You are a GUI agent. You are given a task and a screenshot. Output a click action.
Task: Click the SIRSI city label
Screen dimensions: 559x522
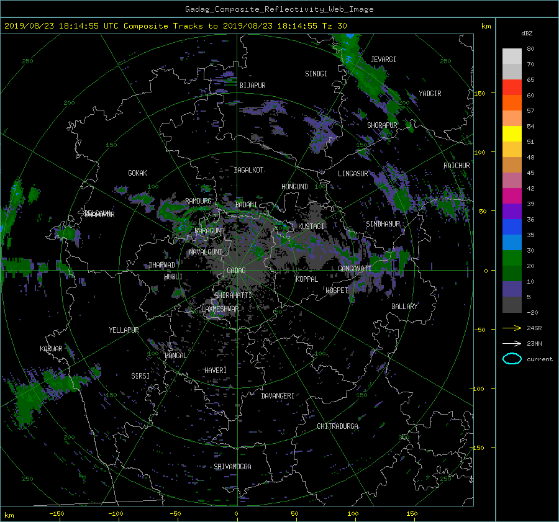coord(140,376)
